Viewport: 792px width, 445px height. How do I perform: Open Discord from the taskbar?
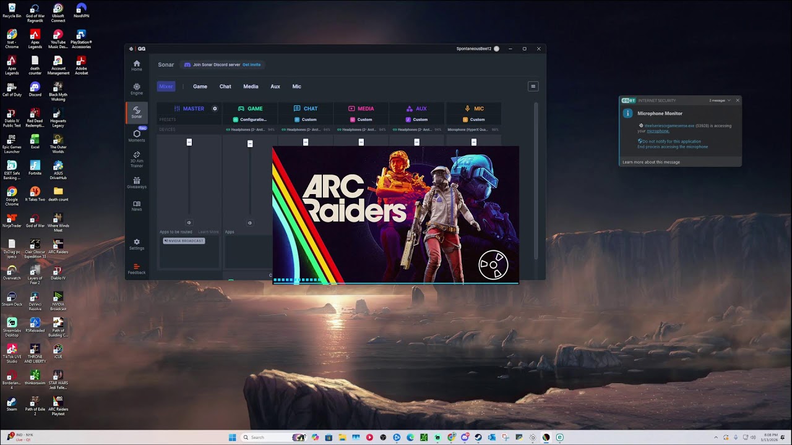465,438
